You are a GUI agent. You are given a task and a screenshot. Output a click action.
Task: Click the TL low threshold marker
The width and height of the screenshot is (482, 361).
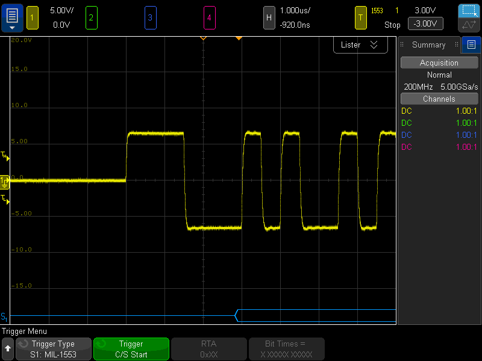pyautogui.click(x=5, y=199)
